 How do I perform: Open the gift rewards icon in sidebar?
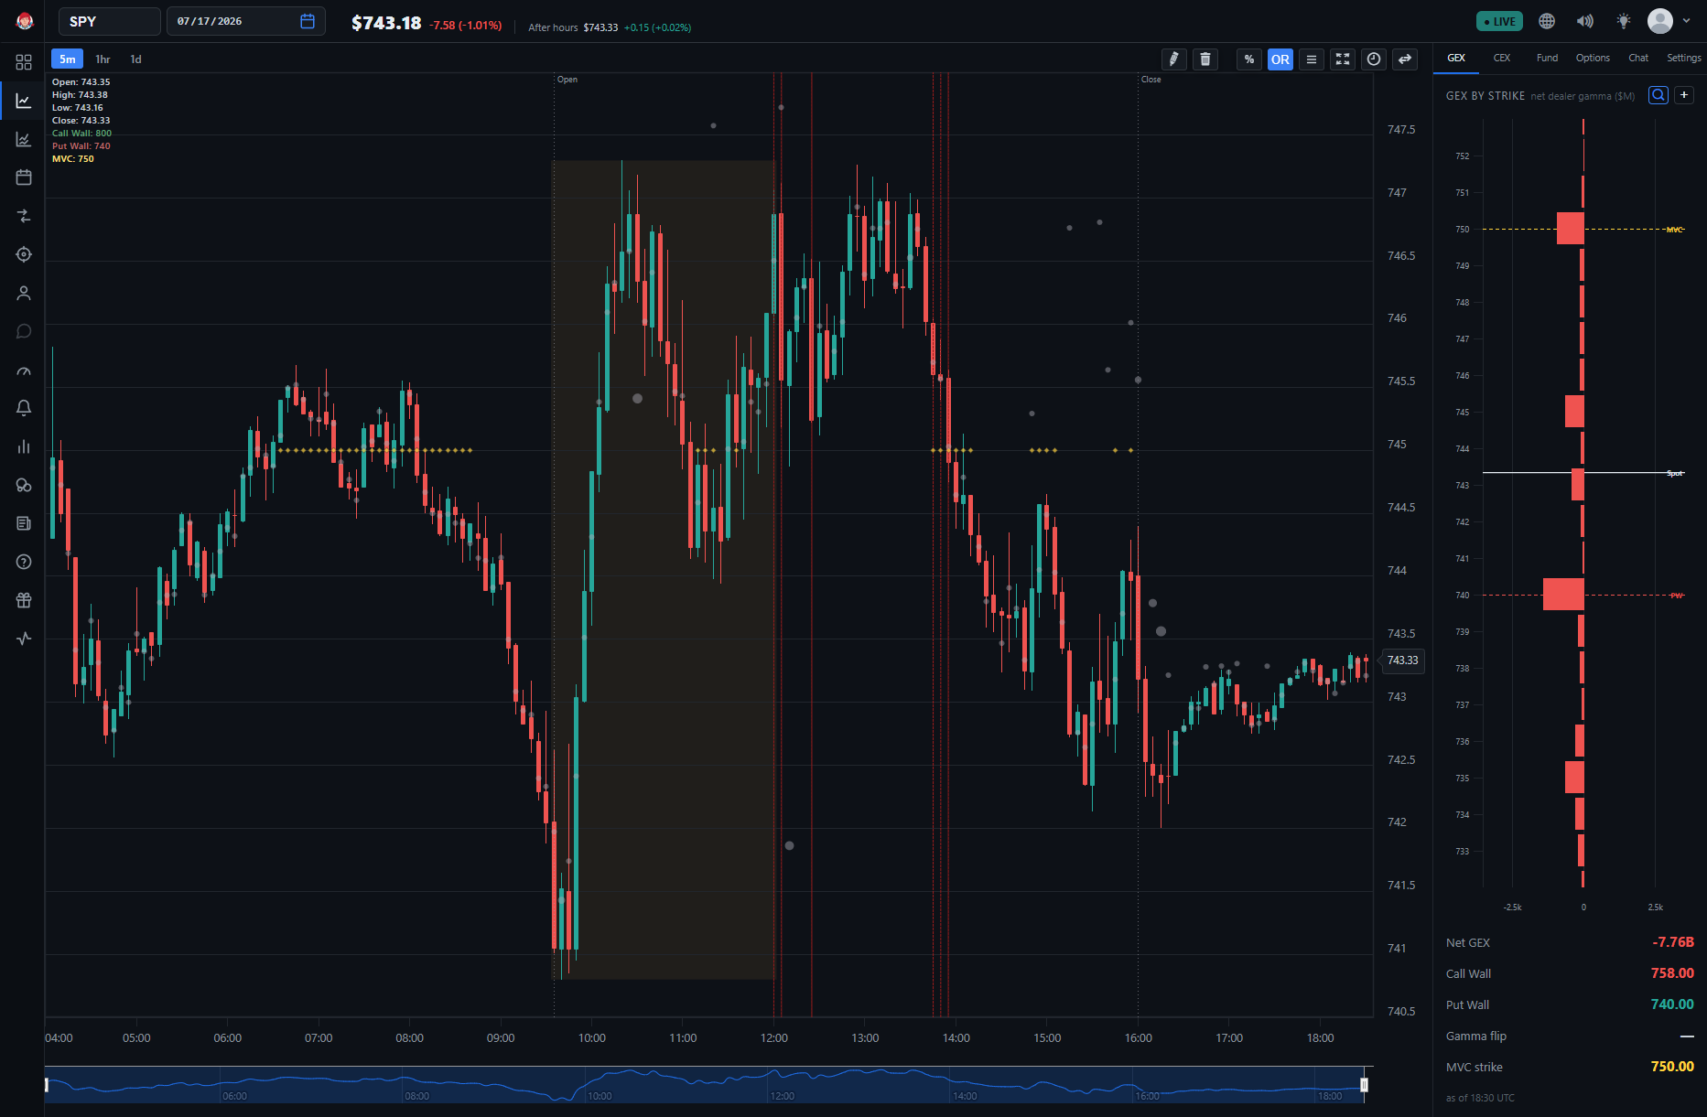[x=24, y=600]
